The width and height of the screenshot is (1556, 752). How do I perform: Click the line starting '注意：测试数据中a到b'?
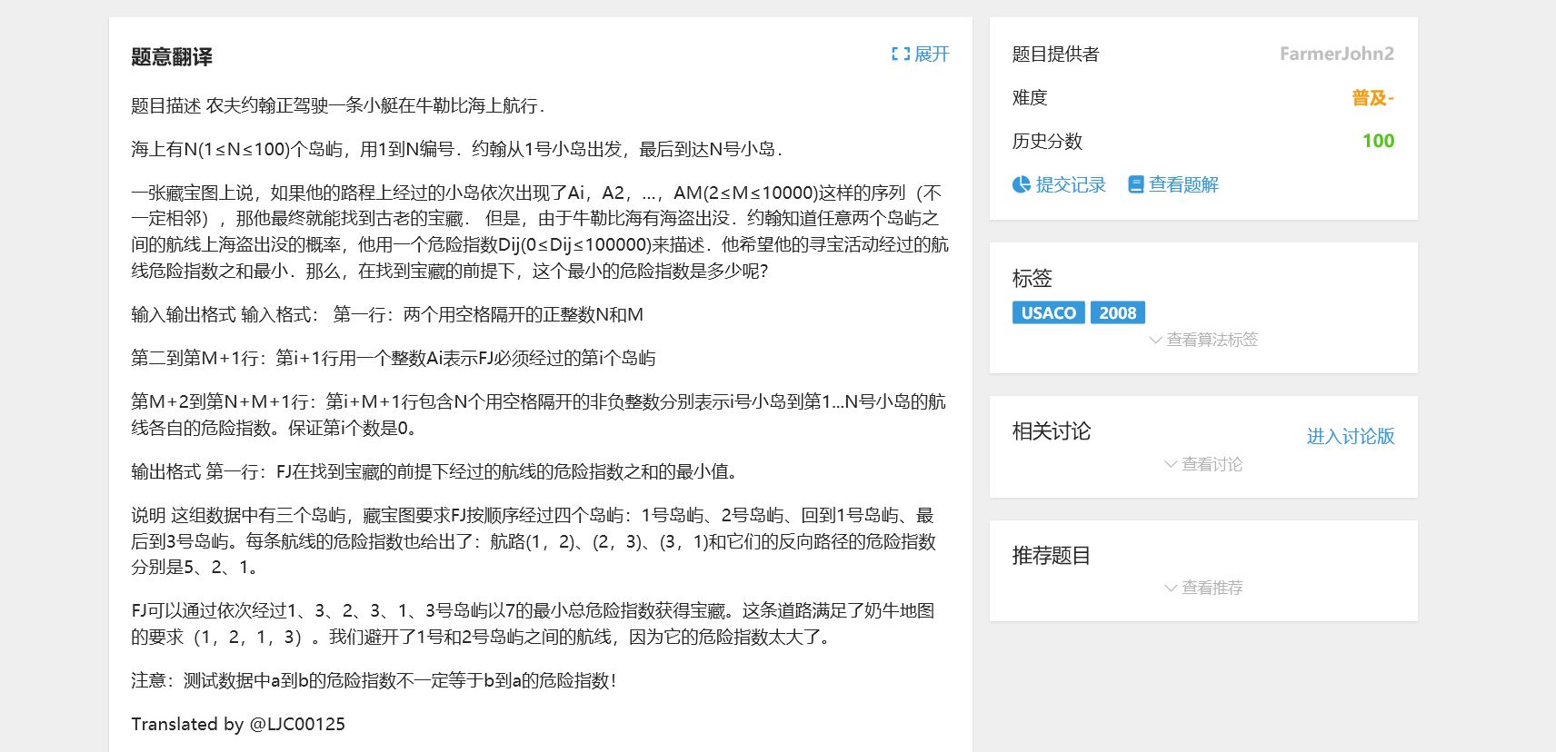pos(374,681)
